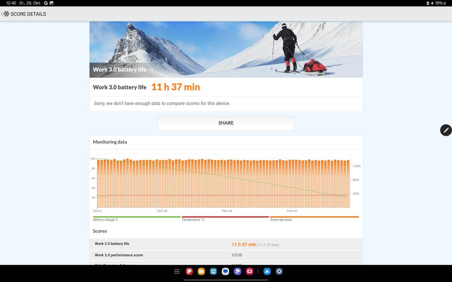Launch the red Samsung Notes app

189,271
